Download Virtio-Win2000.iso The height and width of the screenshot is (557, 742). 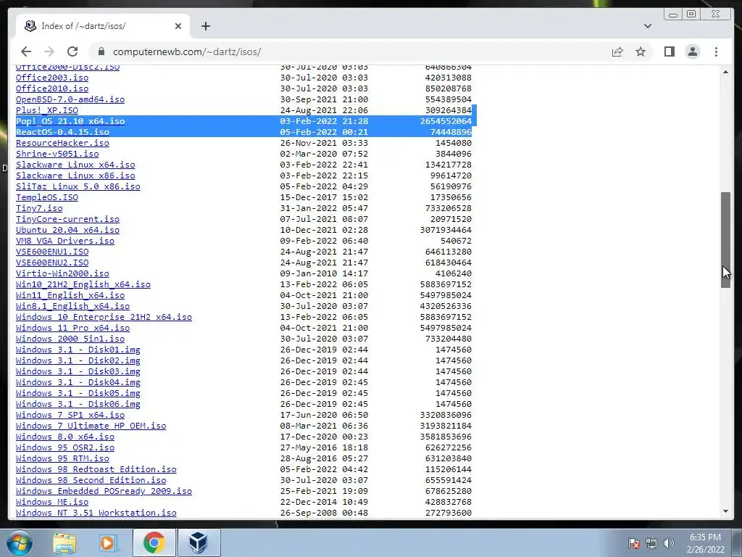point(62,273)
